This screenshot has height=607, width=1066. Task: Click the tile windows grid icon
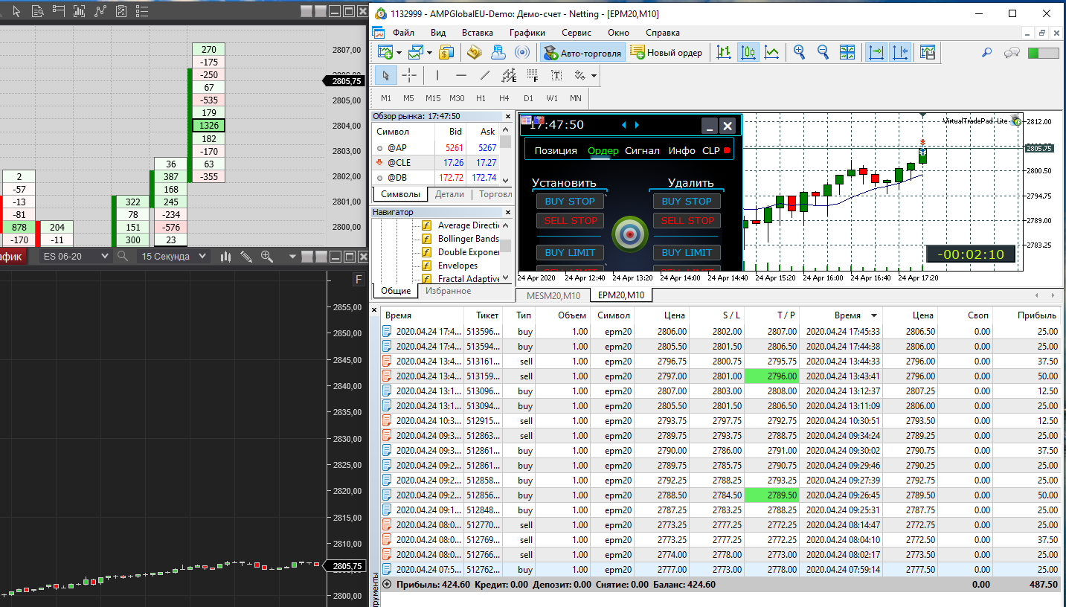(x=847, y=52)
